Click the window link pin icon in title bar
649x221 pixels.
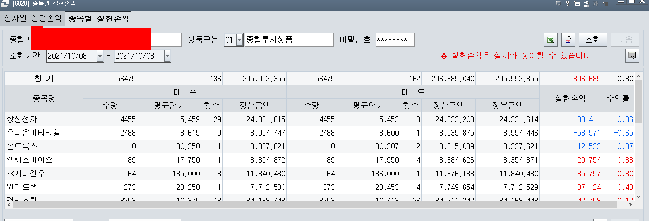[586, 3]
